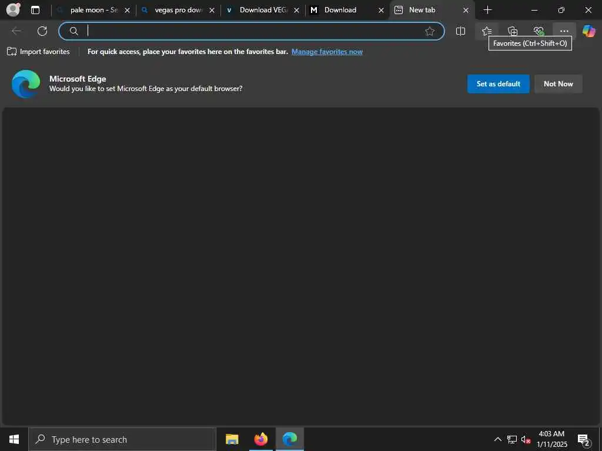Show hidden system tray icons
Image resolution: width=602 pixels, height=451 pixels.
(497, 439)
